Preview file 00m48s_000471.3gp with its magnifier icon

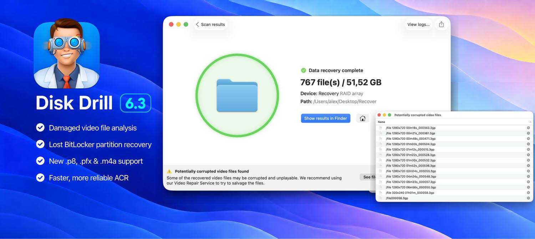(529, 139)
